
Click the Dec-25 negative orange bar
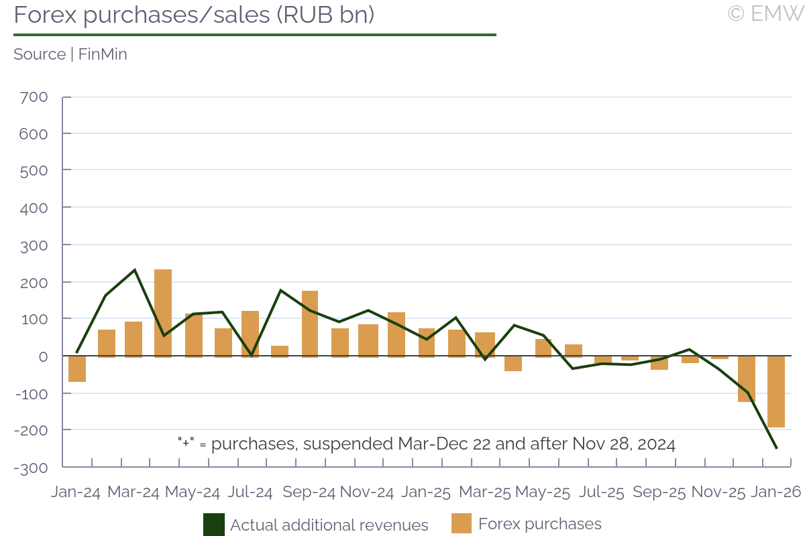coord(747,379)
